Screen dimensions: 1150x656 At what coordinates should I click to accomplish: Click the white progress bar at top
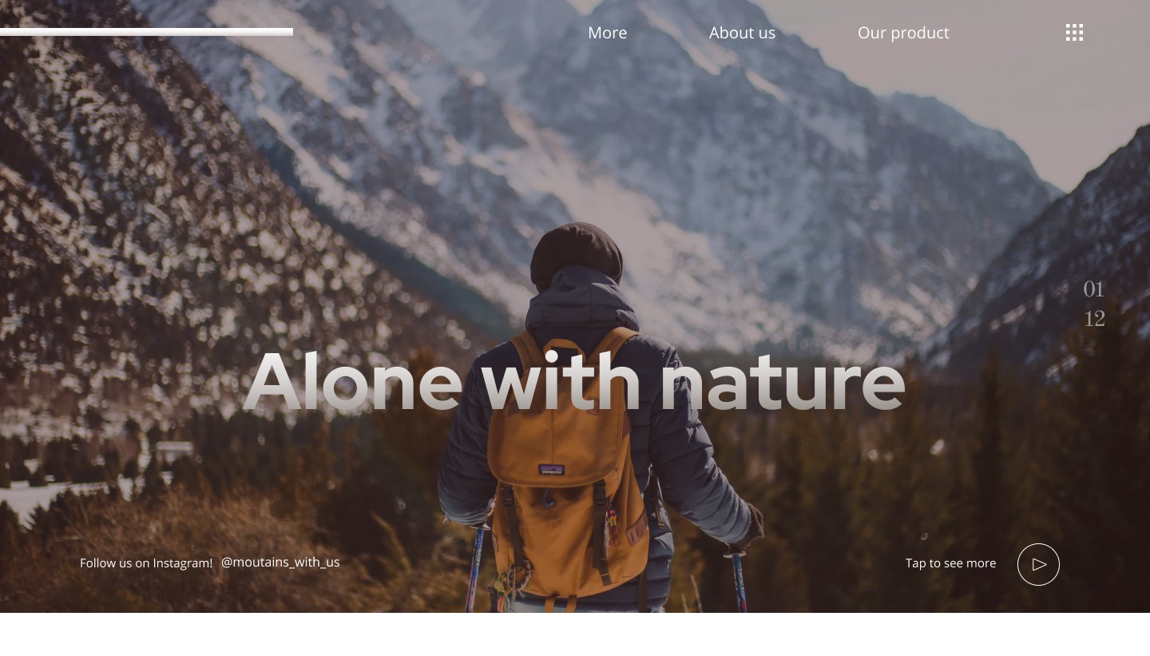pyautogui.click(x=146, y=32)
